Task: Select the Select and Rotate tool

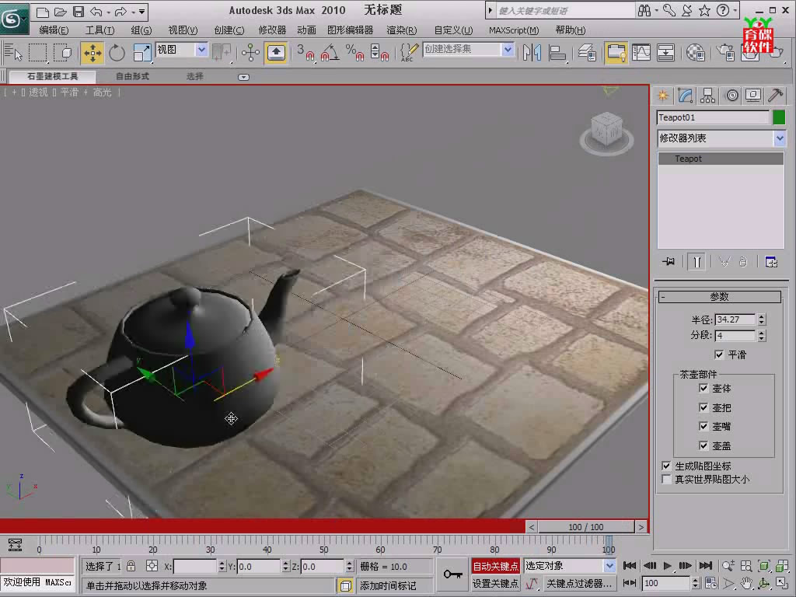Action: point(117,53)
